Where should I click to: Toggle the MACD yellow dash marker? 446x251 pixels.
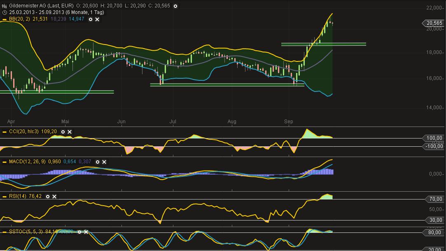5,162
